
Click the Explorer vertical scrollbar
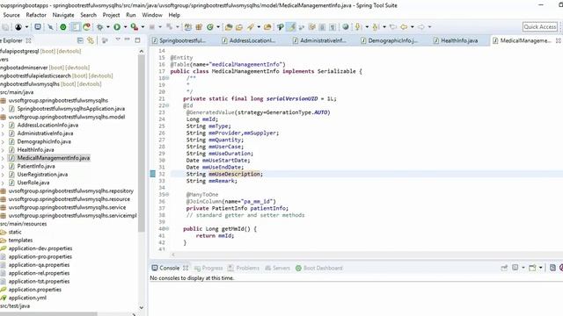coord(142,143)
